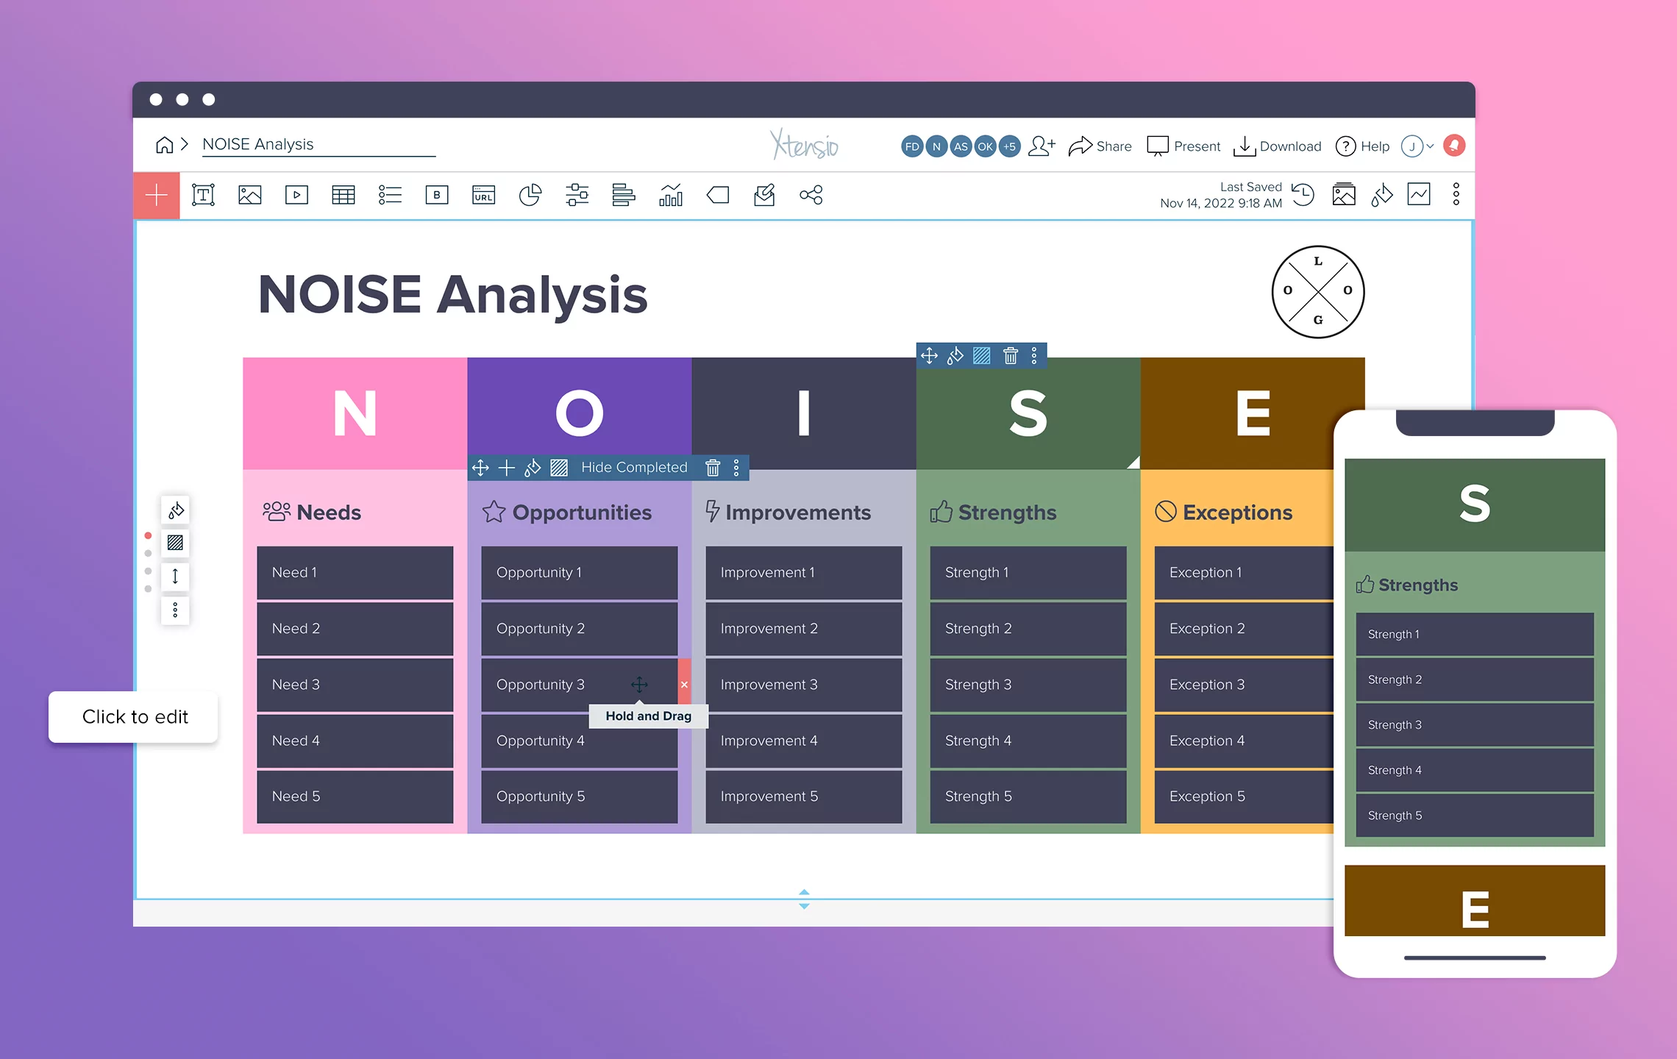Toggle Hide Completed in Opportunities toolbar
Image resolution: width=1677 pixels, height=1059 pixels.
point(634,468)
